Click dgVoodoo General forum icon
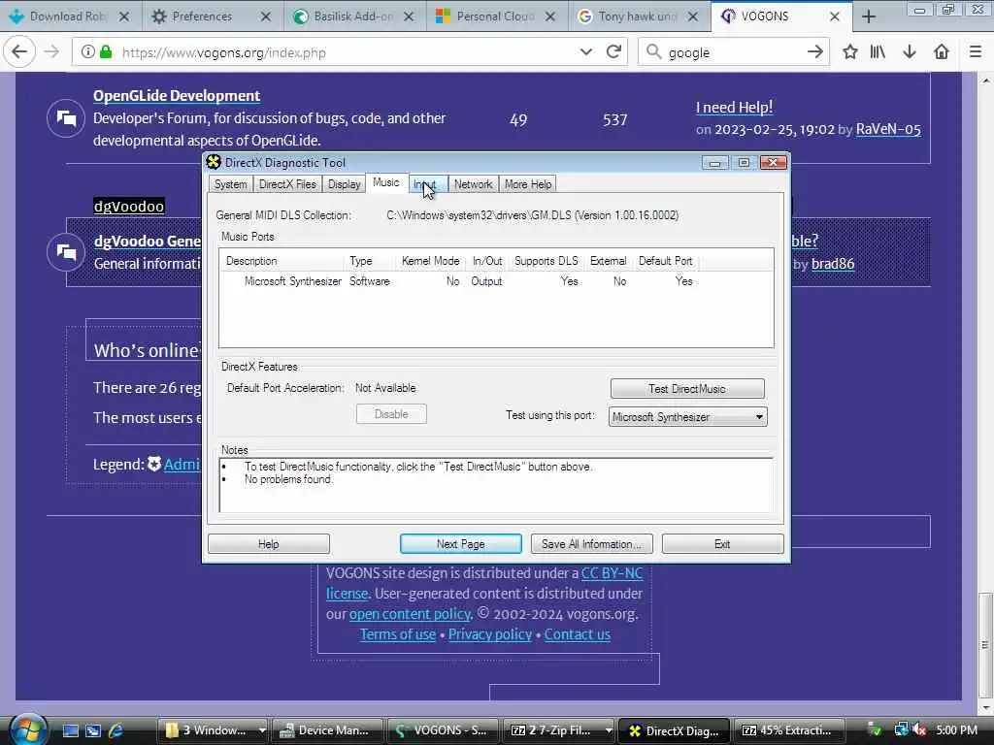Image resolution: width=994 pixels, height=745 pixels. [x=66, y=252]
